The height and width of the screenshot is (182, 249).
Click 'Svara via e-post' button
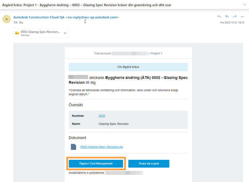click(149, 163)
